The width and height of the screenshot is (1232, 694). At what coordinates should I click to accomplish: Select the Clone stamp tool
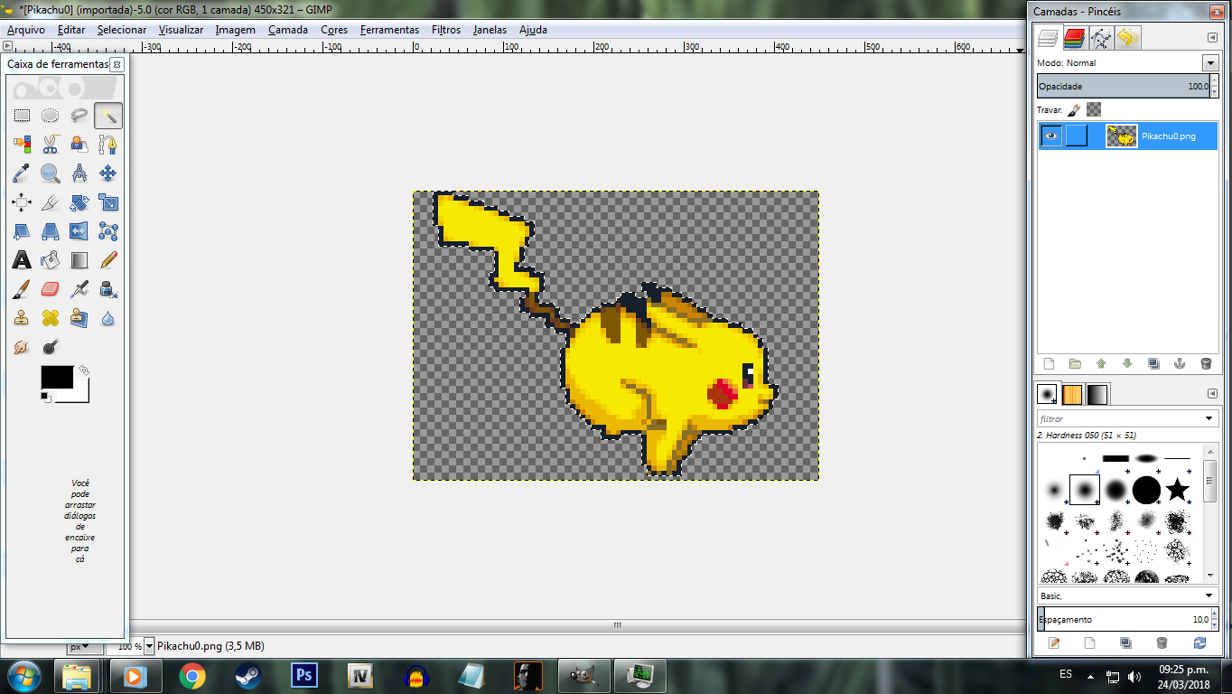(22, 318)
